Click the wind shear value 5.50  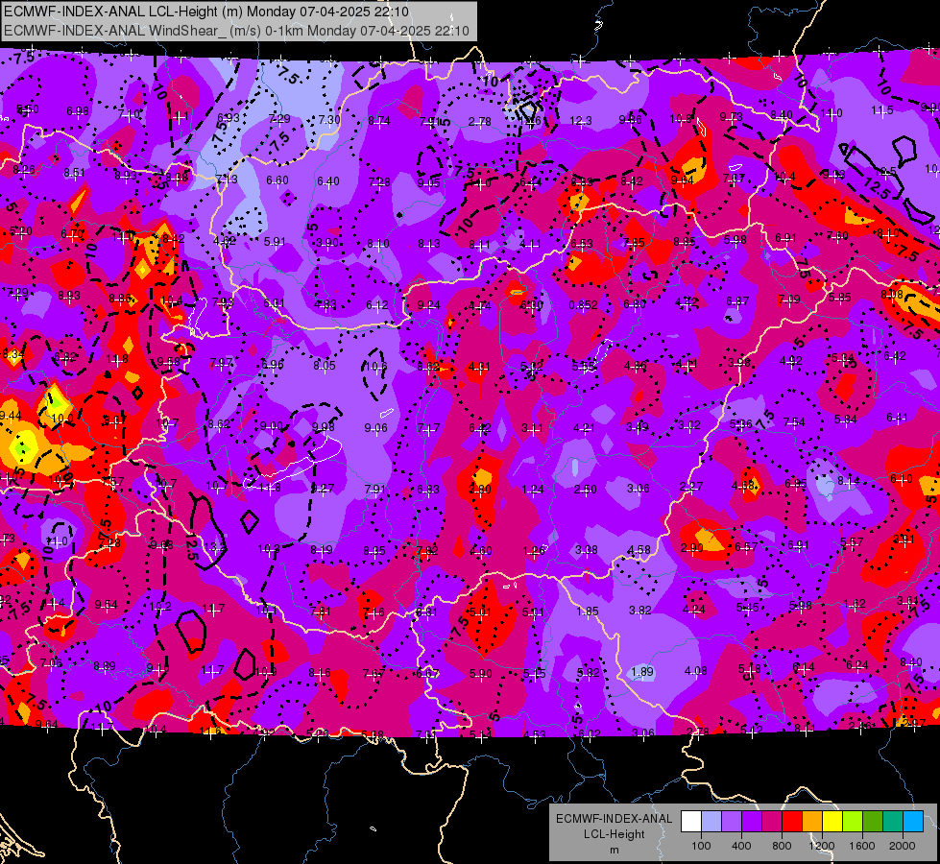(x=28, y=109)
